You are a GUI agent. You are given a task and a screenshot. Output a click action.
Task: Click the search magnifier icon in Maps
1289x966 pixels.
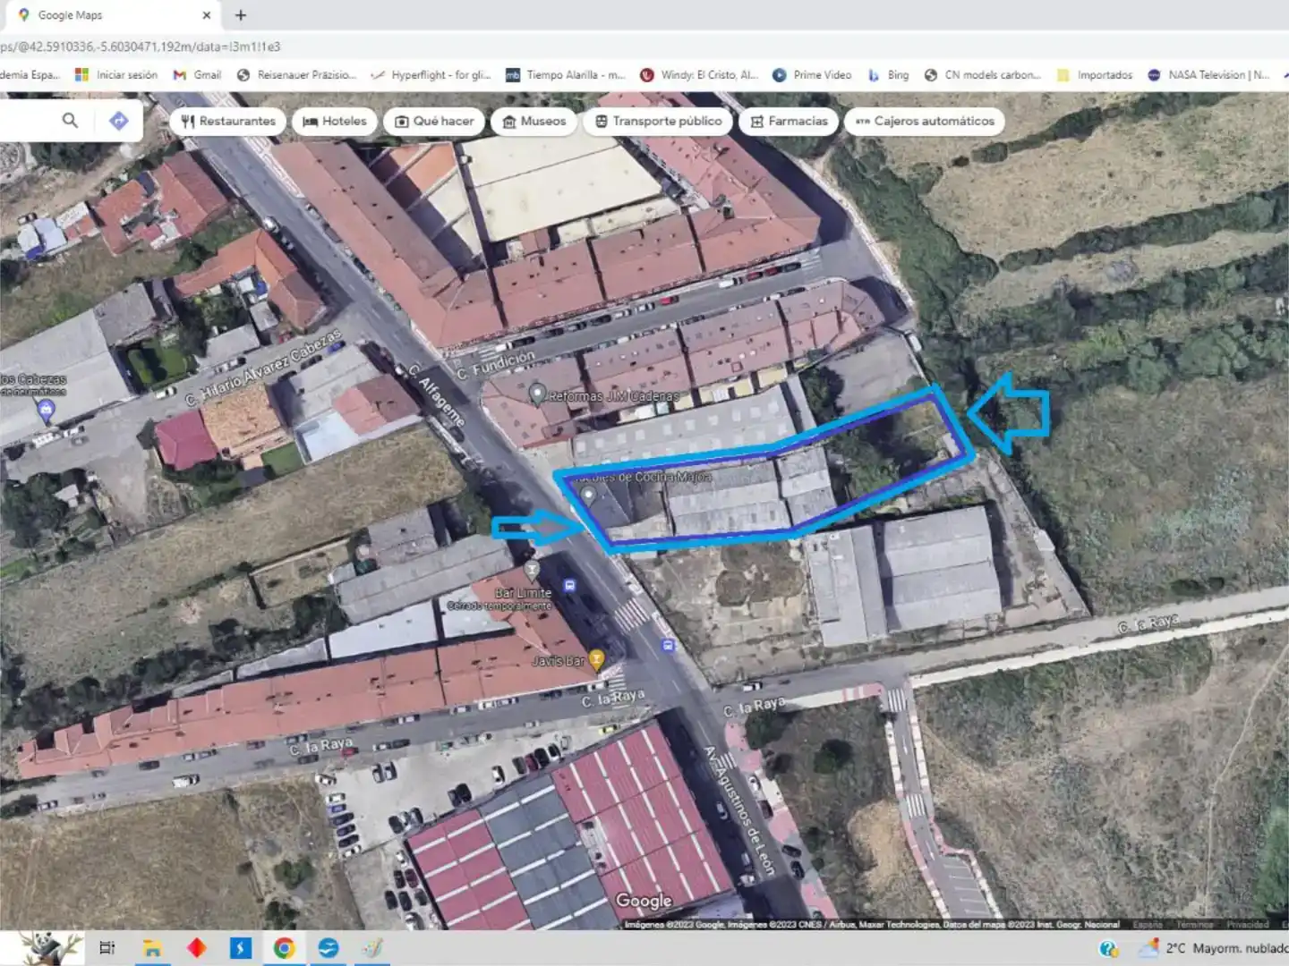coord(70,120)
